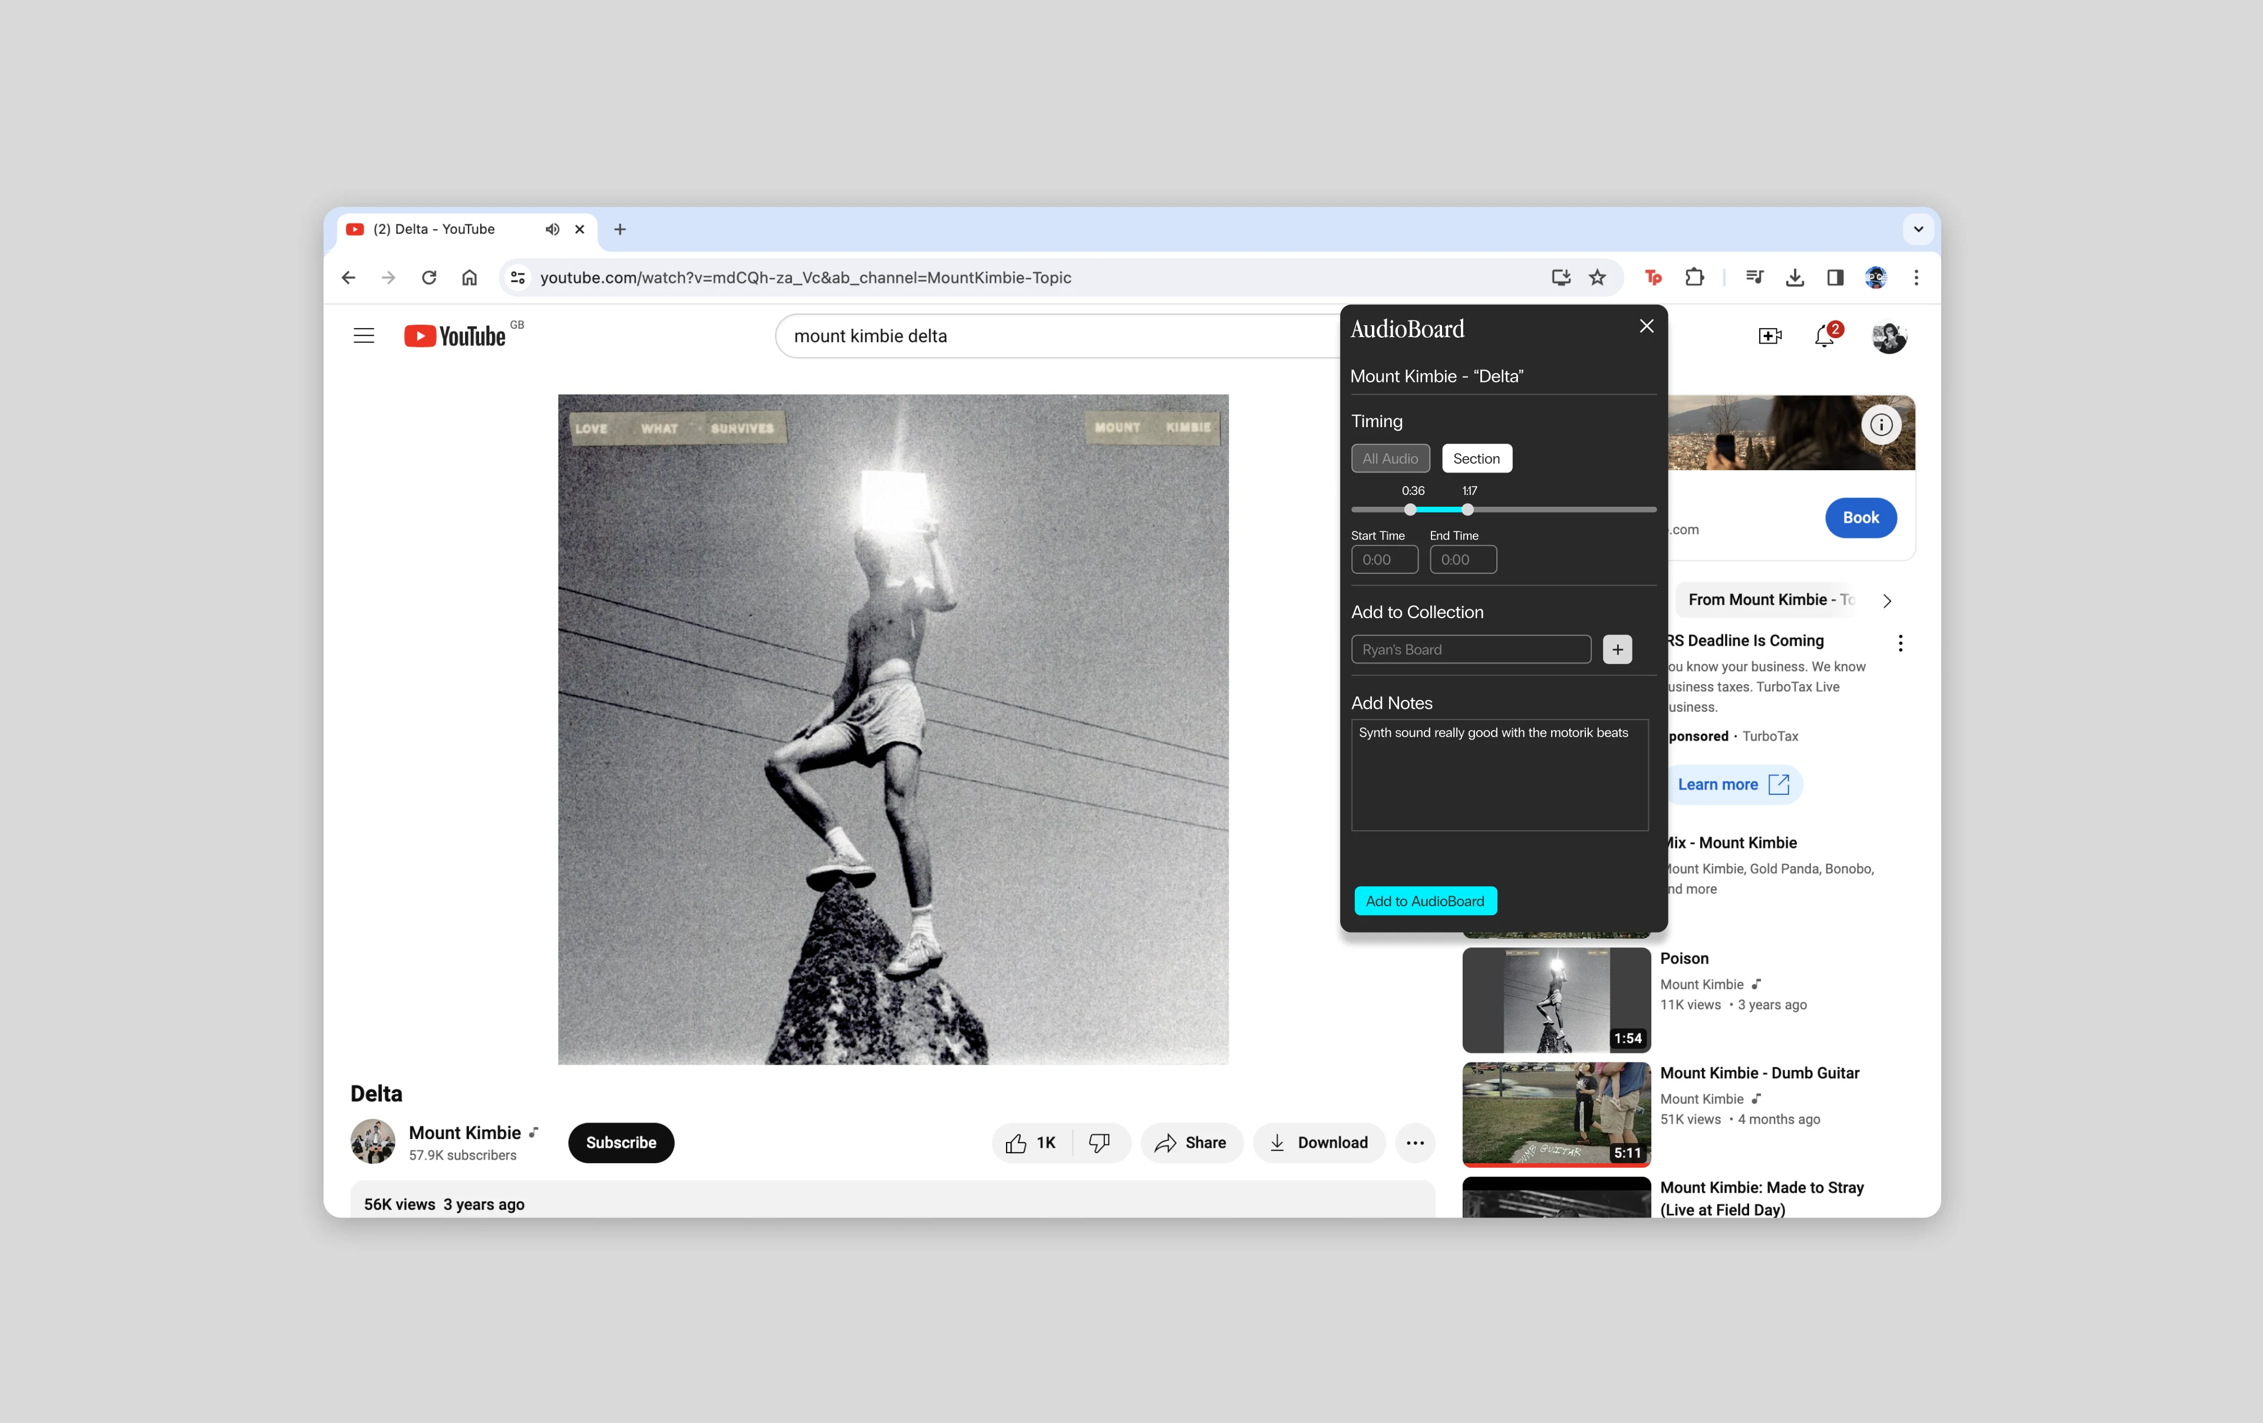
Task: Open the Poison video thumbnail
Action: [1556, 1000]
